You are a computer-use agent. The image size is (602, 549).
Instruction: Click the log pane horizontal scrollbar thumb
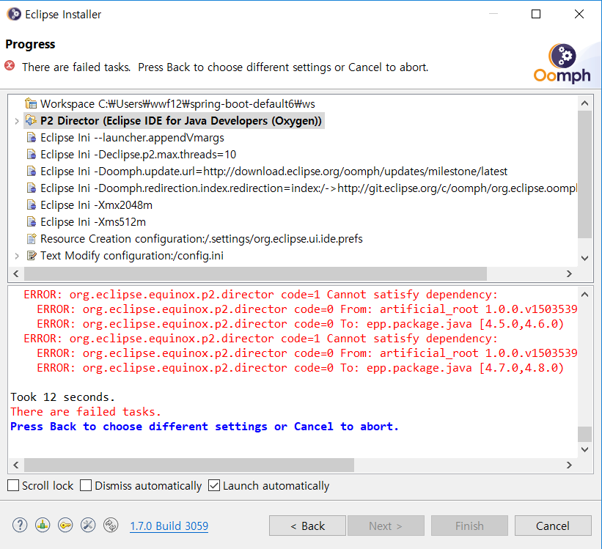coord(189,465)
